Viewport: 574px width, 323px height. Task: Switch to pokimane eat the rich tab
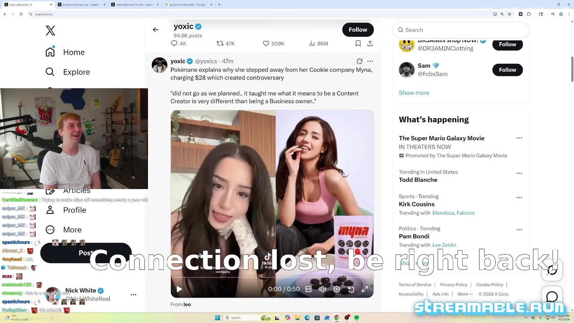tap(135, 4)
